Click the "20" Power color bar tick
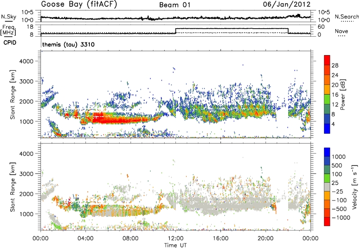The image size is (359, 248). click(x=335, y=85)
